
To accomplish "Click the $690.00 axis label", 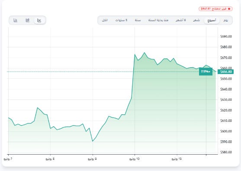I will point(226,37).
